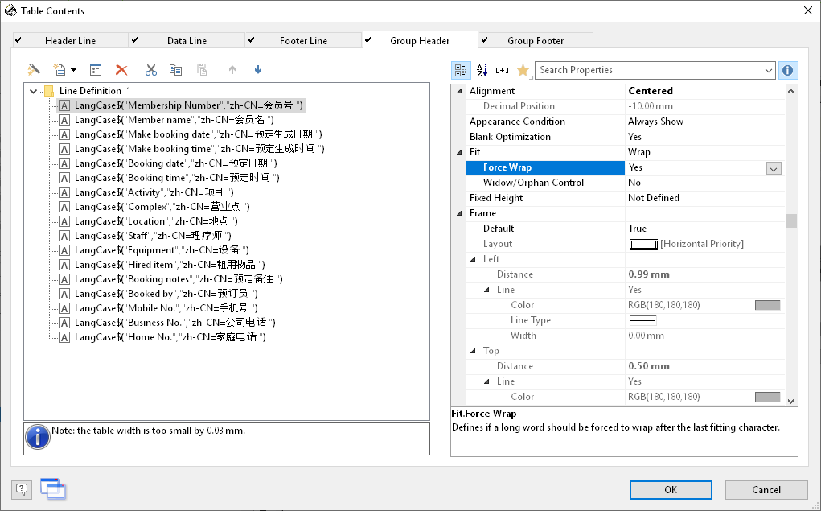Collapse the Line Definition 1 tree node
Viewport: 821px width, 511px height.
click(x=34, y=91)
